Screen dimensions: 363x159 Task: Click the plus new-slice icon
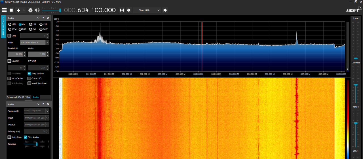click(18, 10)
